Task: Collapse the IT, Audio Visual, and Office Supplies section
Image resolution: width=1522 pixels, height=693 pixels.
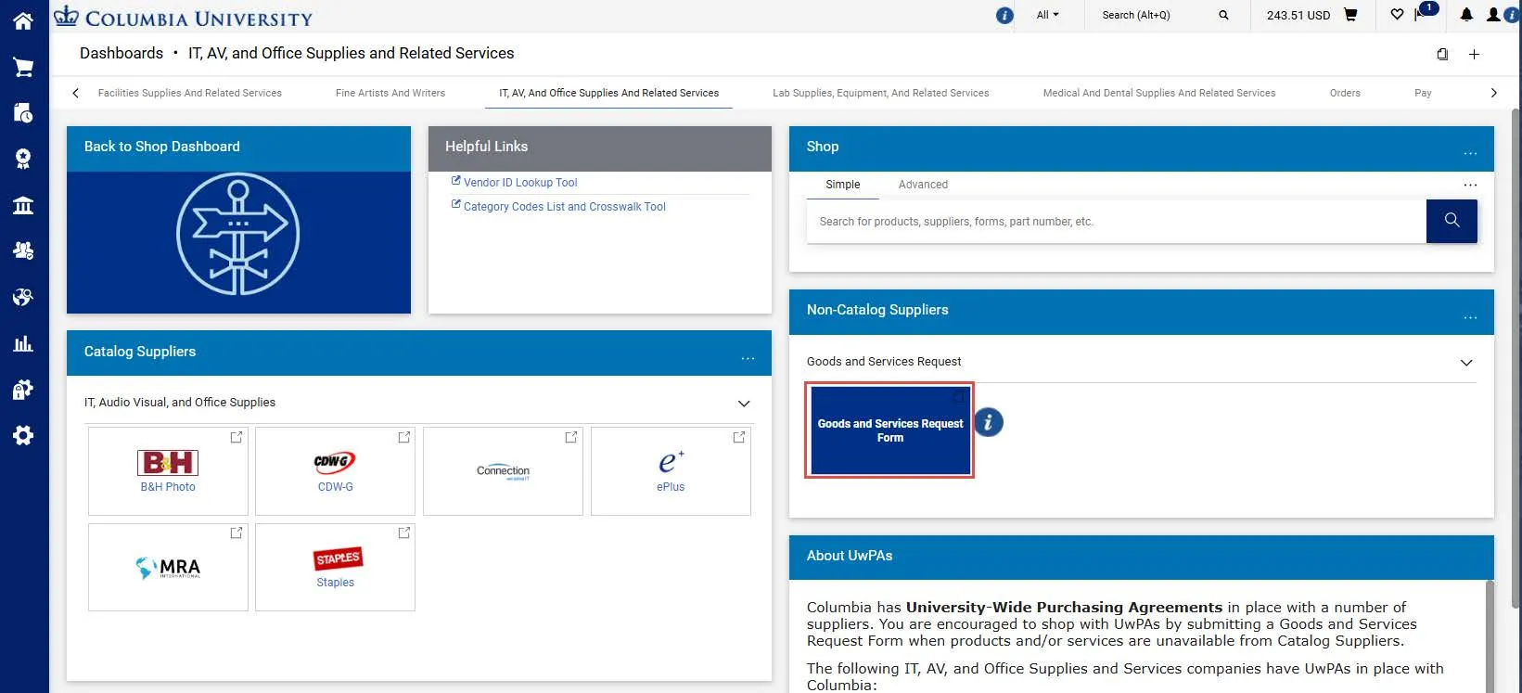Action: pyautogui.click(x=743, y=404)
